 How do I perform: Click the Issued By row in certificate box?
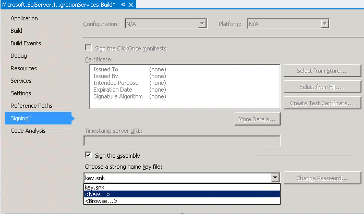130,76
